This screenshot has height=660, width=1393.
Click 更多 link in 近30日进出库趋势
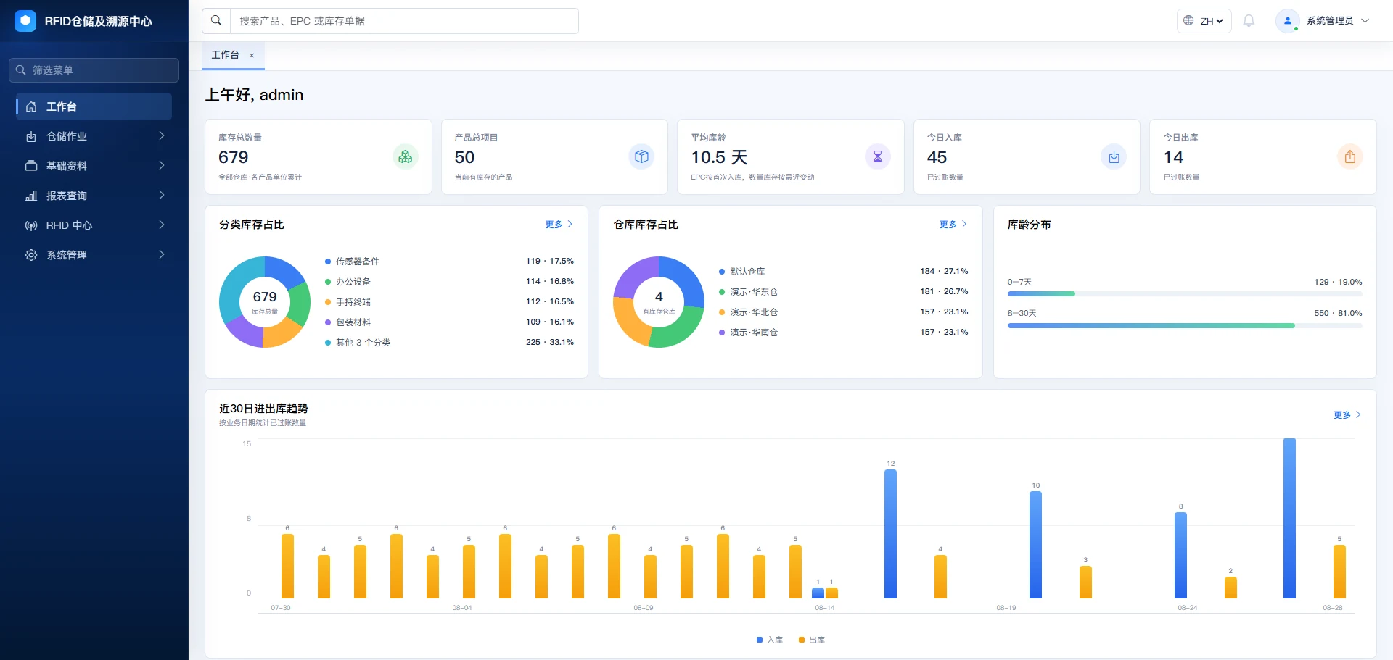tap(1347, 415)
